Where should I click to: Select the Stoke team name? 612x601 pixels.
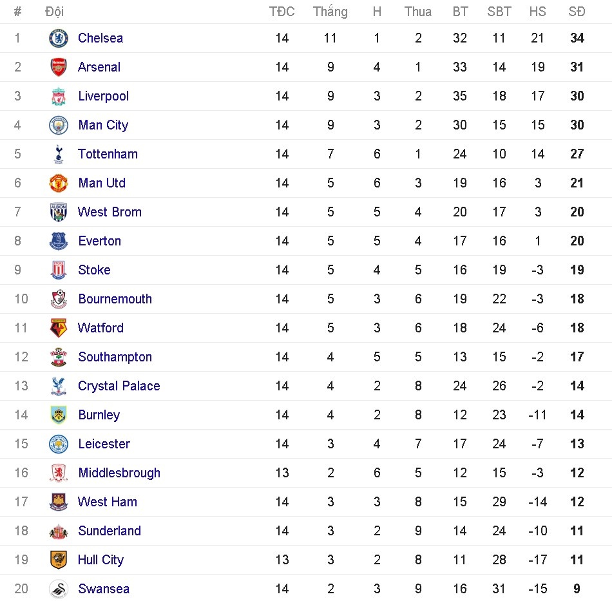click(x=94, y=270)
